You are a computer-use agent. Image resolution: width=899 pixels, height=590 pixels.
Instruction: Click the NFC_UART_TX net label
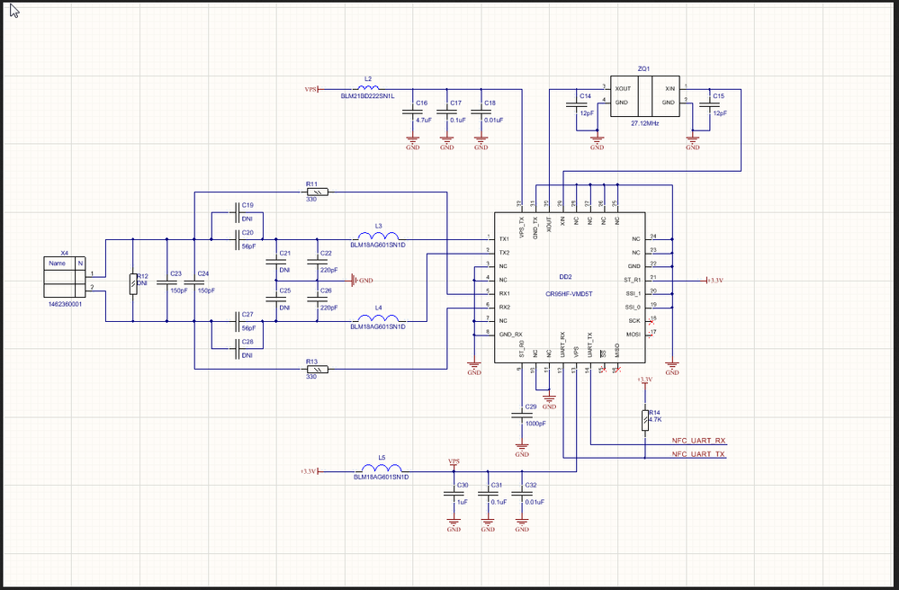pyautogui.click(x=698, y=454)
